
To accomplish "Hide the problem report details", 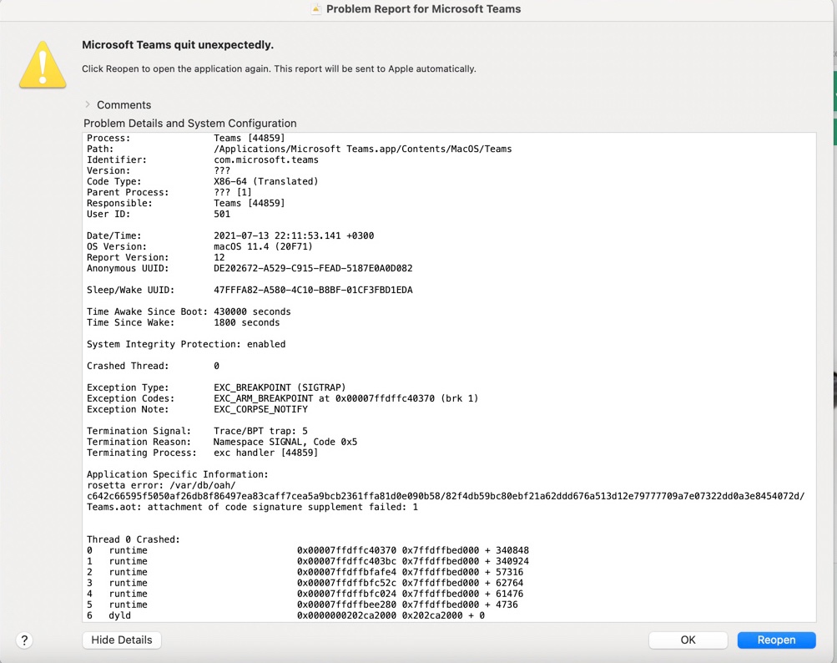I will point(122,640).
